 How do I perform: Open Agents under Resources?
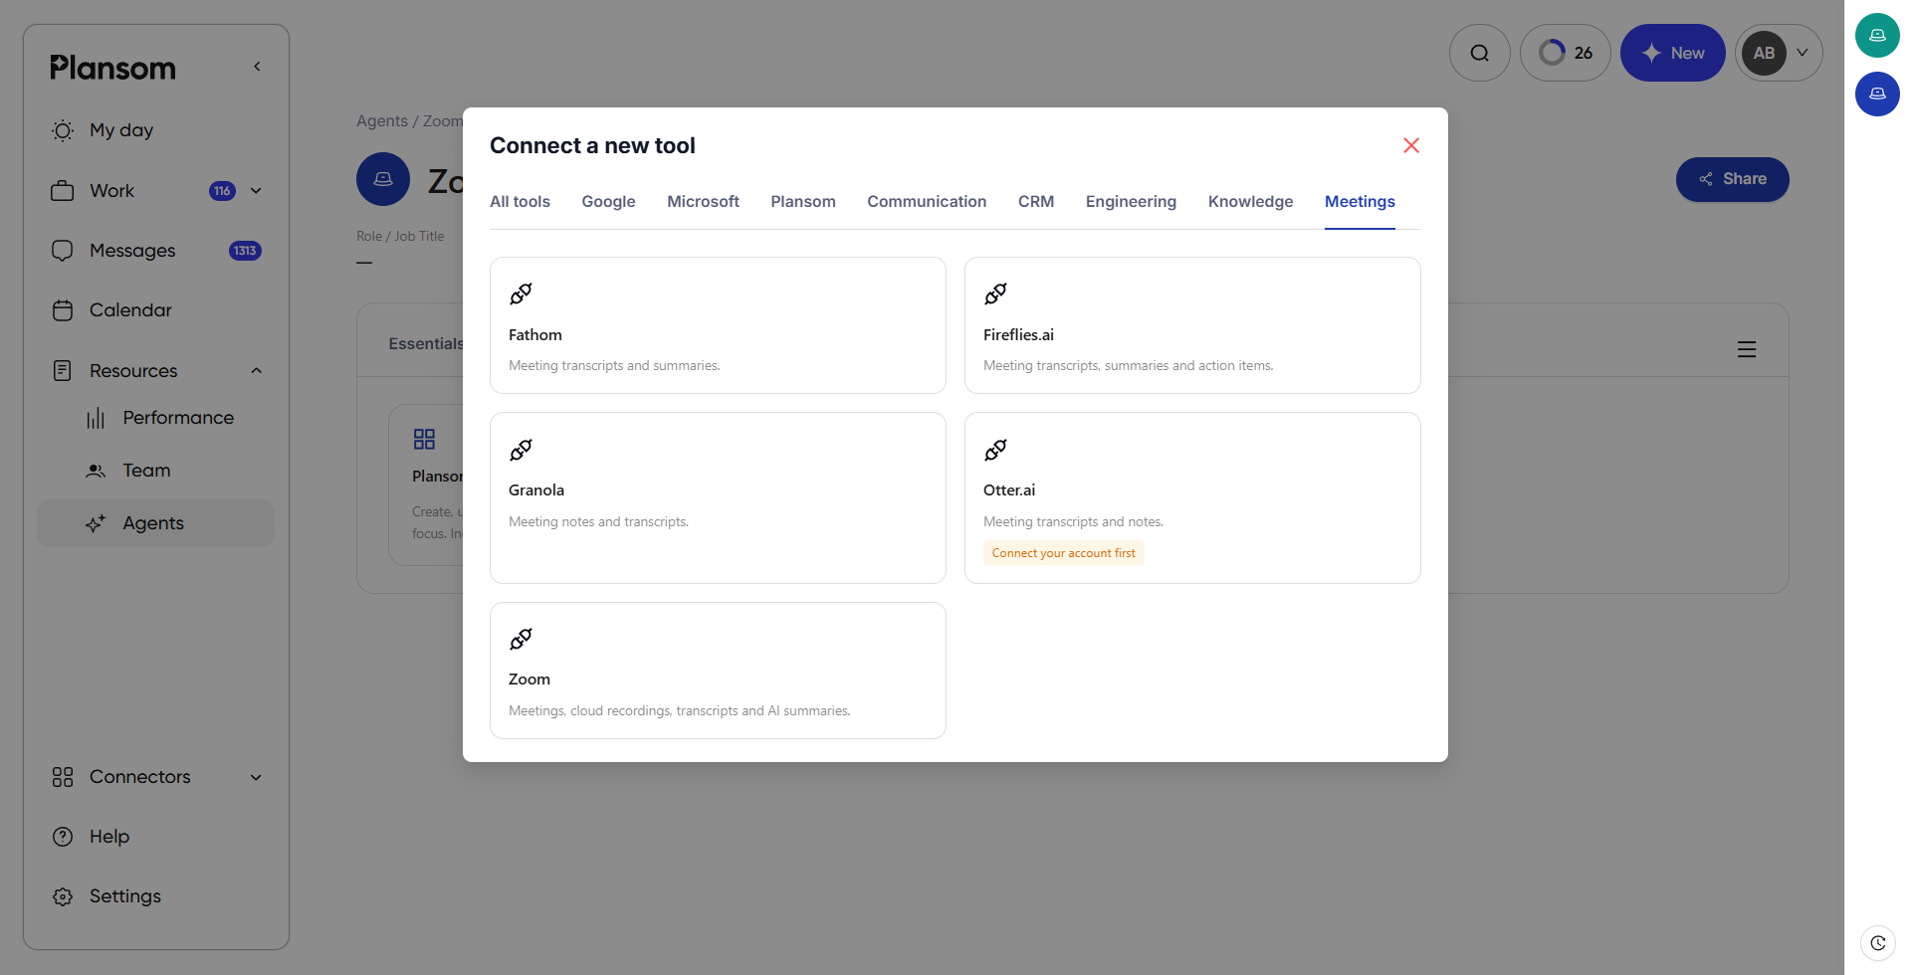153,523
